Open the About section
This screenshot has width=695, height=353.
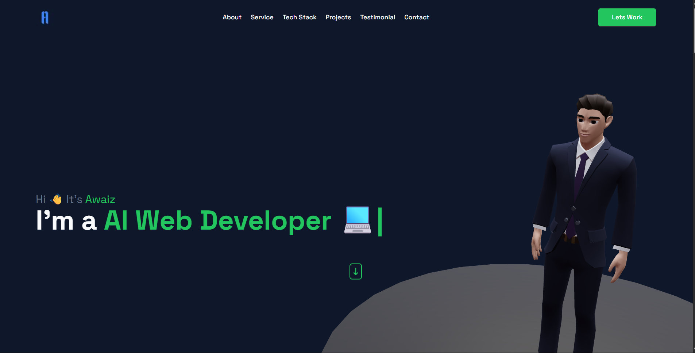point(232,17)
